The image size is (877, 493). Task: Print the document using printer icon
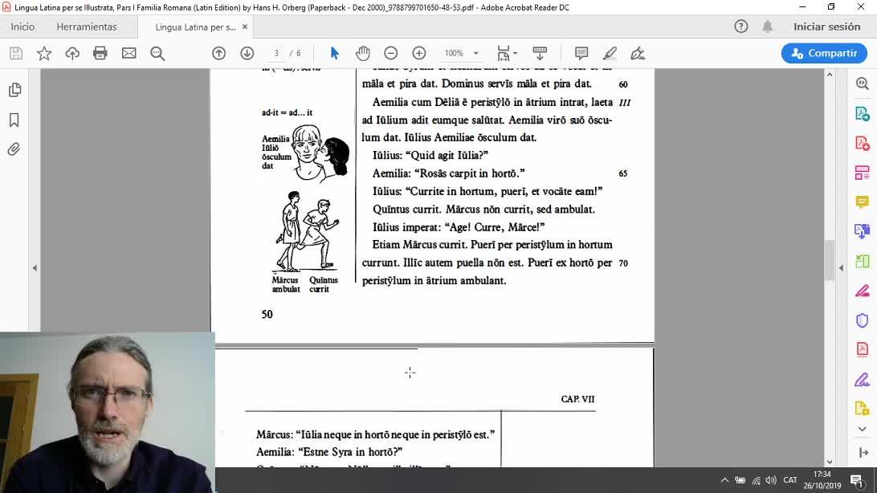point(100,53)
